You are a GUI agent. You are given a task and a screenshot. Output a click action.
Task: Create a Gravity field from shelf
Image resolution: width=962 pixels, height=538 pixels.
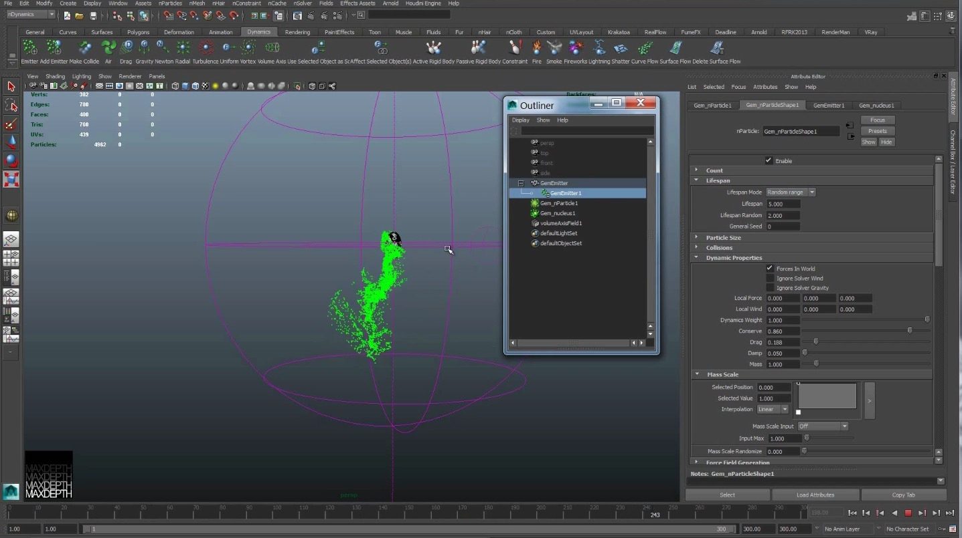click(x=145, y=47)
